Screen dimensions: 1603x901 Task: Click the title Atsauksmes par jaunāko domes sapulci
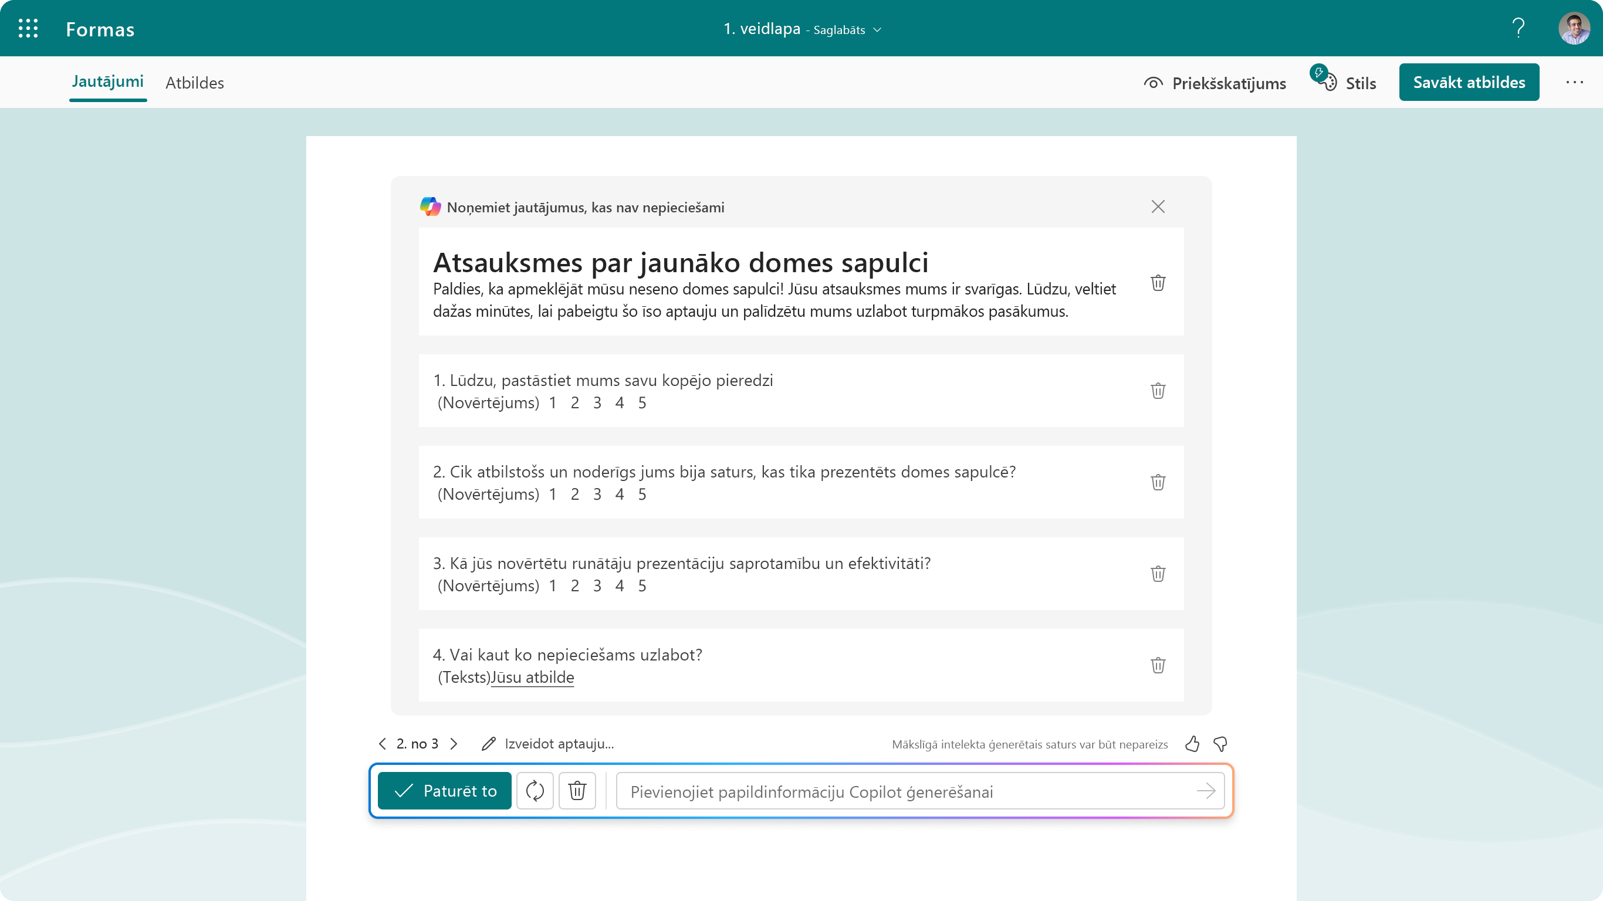click(681, 263)
